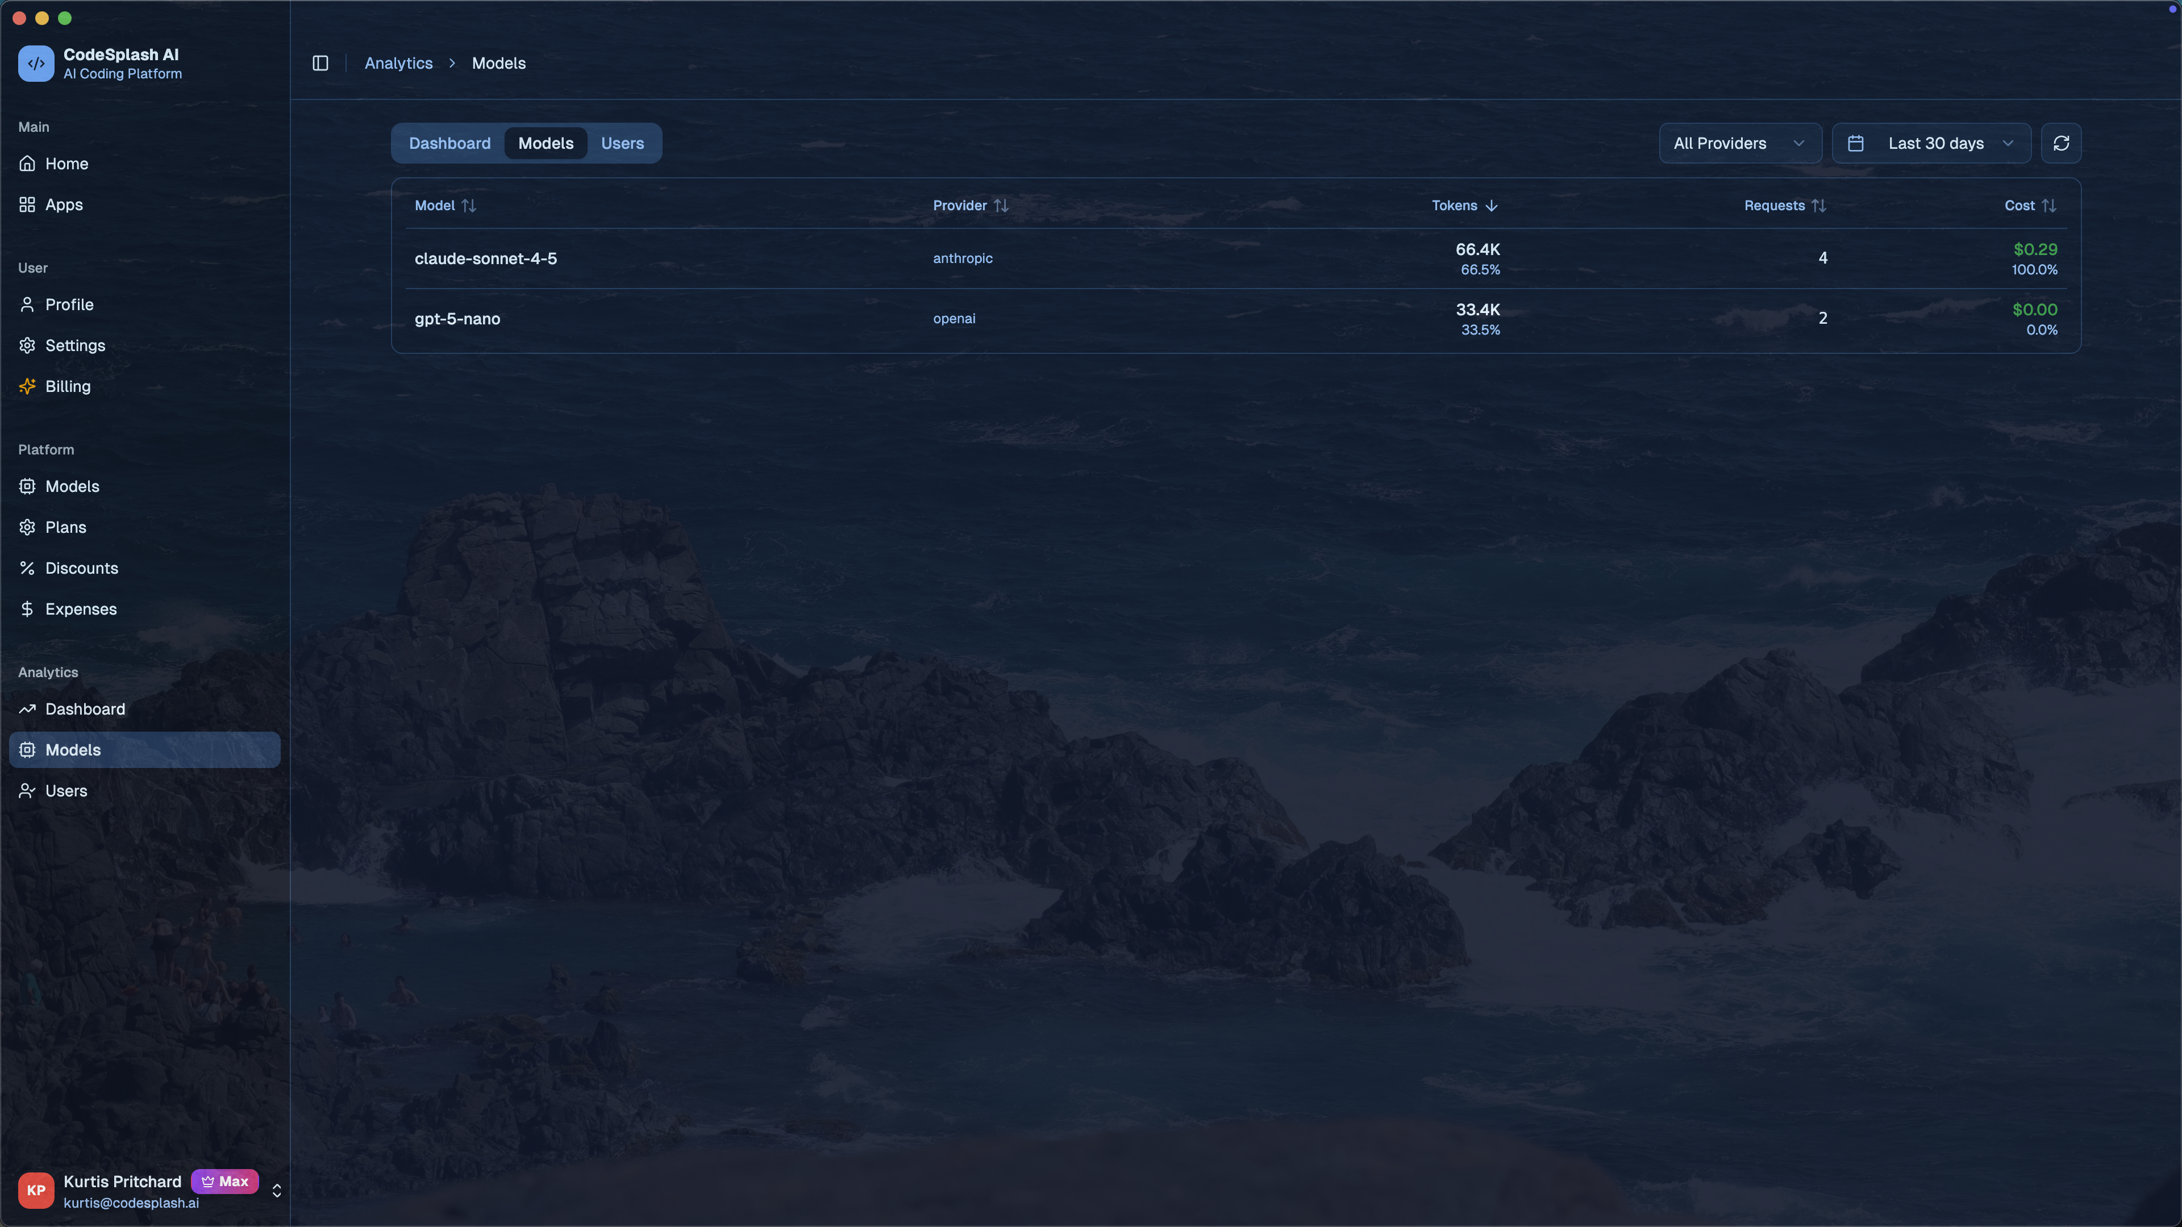Viewport: 2182px width, 1227px height.
Task: Expand the Last 30 days date range
Action: point(1930,143)
